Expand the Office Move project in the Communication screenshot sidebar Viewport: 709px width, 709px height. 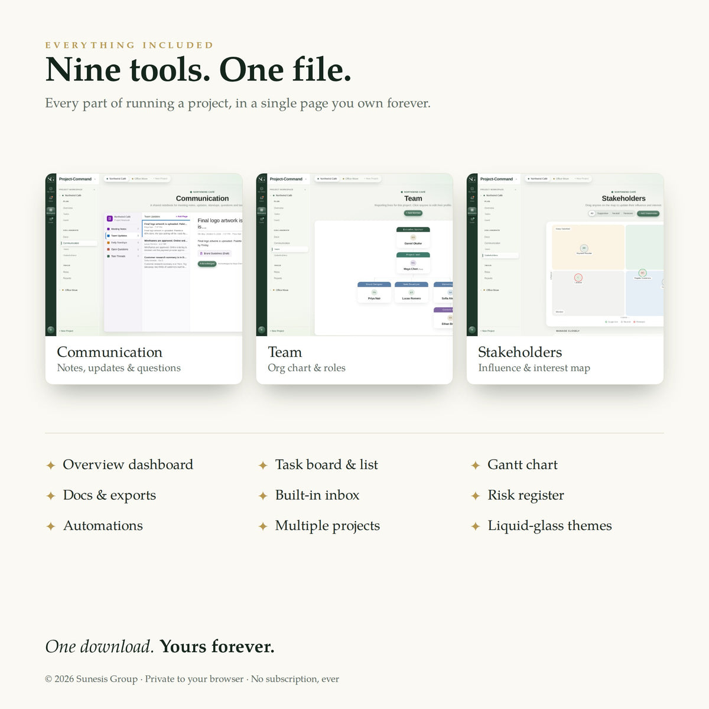[x=70, y=290]
